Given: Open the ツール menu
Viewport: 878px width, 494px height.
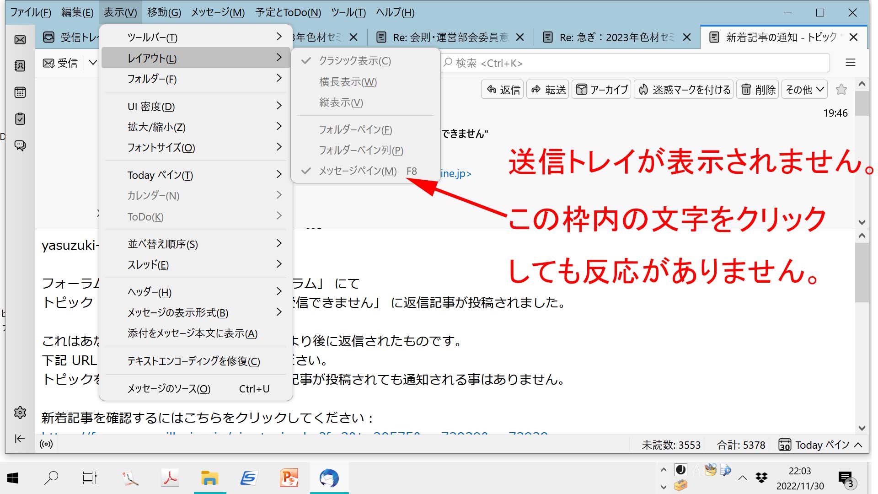Looking at the screenshot, I should 348,12.
